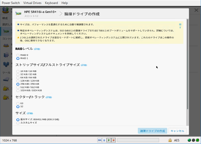Click the lower padlock and keys icon
This screenshot has width=201, height=144.
tap(6, 97)
